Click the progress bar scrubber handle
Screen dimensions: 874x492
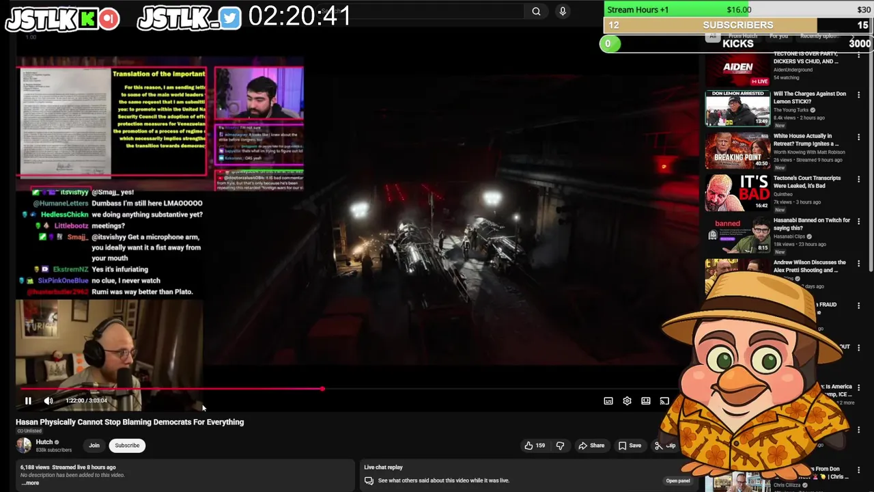(322, 389)
